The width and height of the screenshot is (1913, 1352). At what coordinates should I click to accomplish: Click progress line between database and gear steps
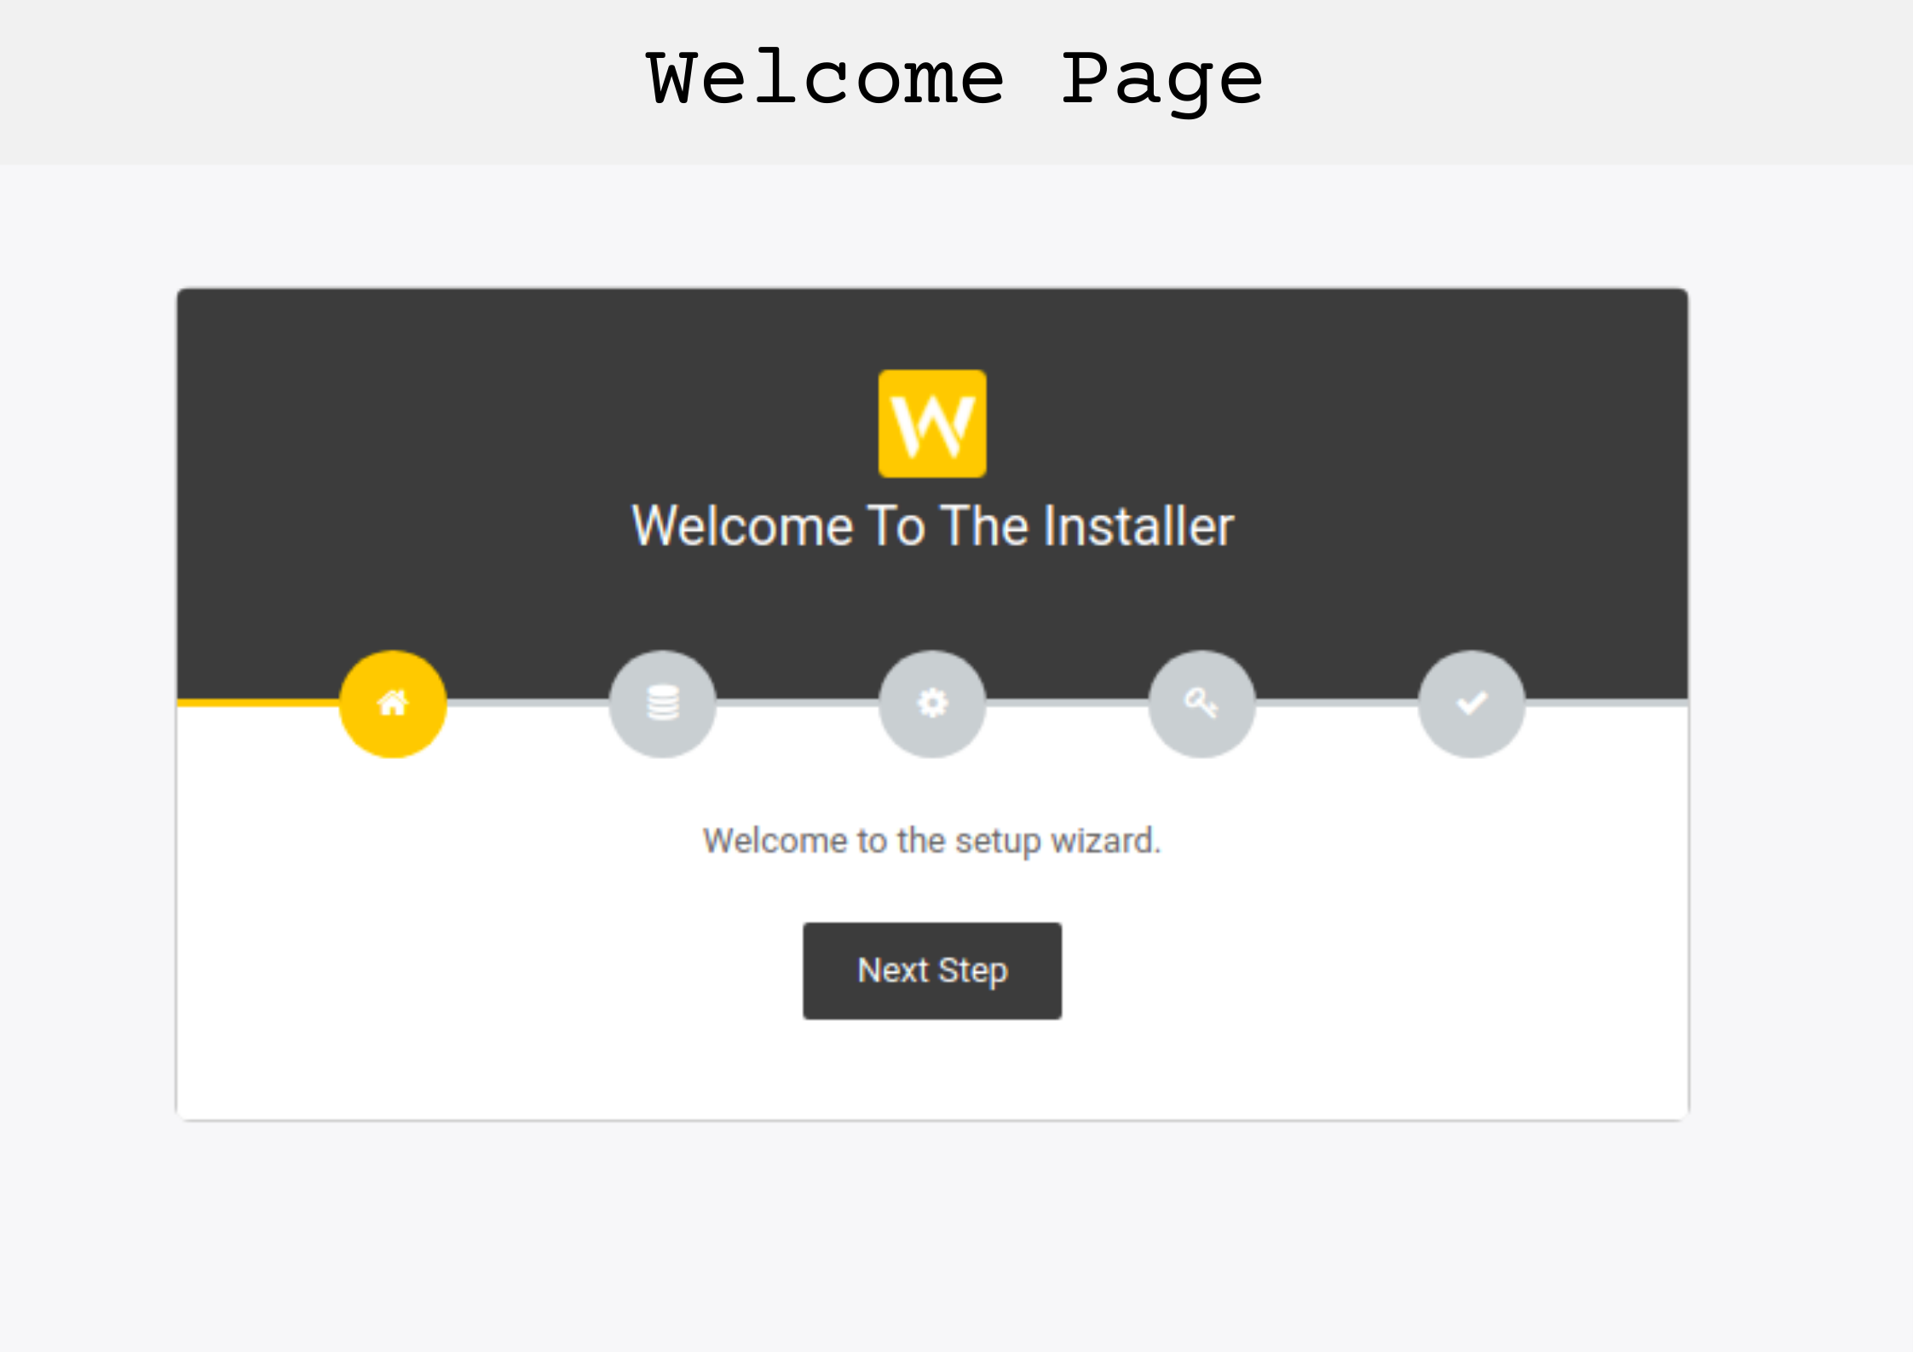797,703
